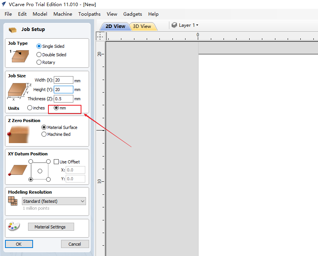Click the OK button

point(19,244)
